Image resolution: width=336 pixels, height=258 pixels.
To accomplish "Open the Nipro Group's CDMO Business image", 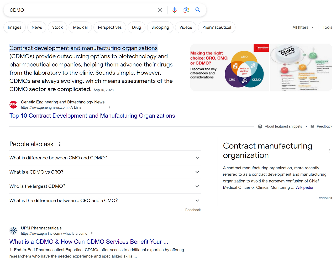I will (301, 67).
